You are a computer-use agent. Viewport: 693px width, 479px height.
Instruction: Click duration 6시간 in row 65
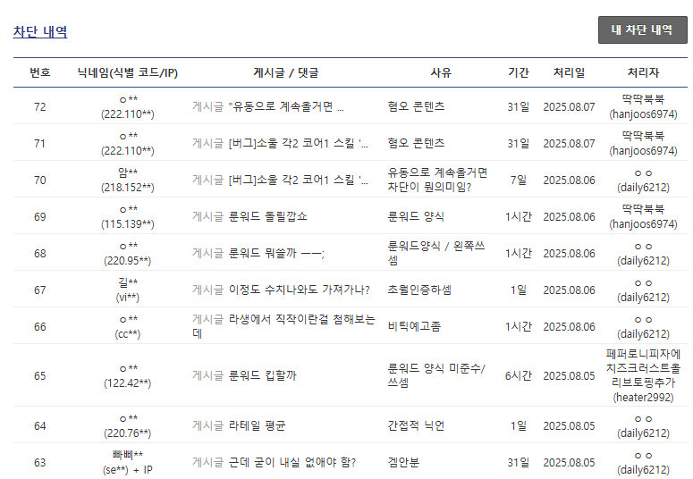coord(519,376)
